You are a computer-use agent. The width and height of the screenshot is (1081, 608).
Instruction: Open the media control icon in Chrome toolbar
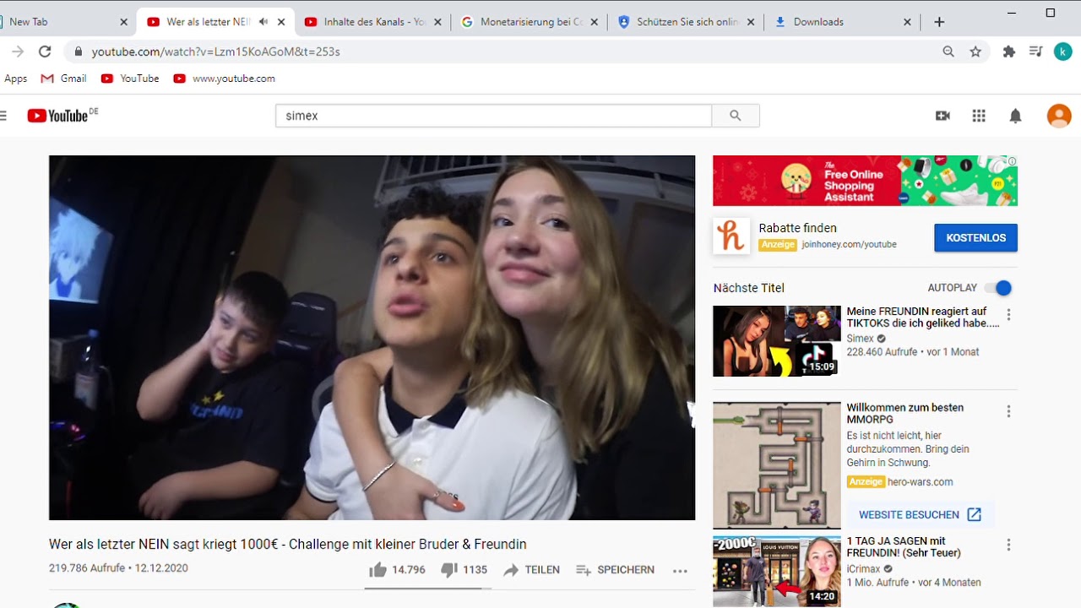pos(1036,52)
